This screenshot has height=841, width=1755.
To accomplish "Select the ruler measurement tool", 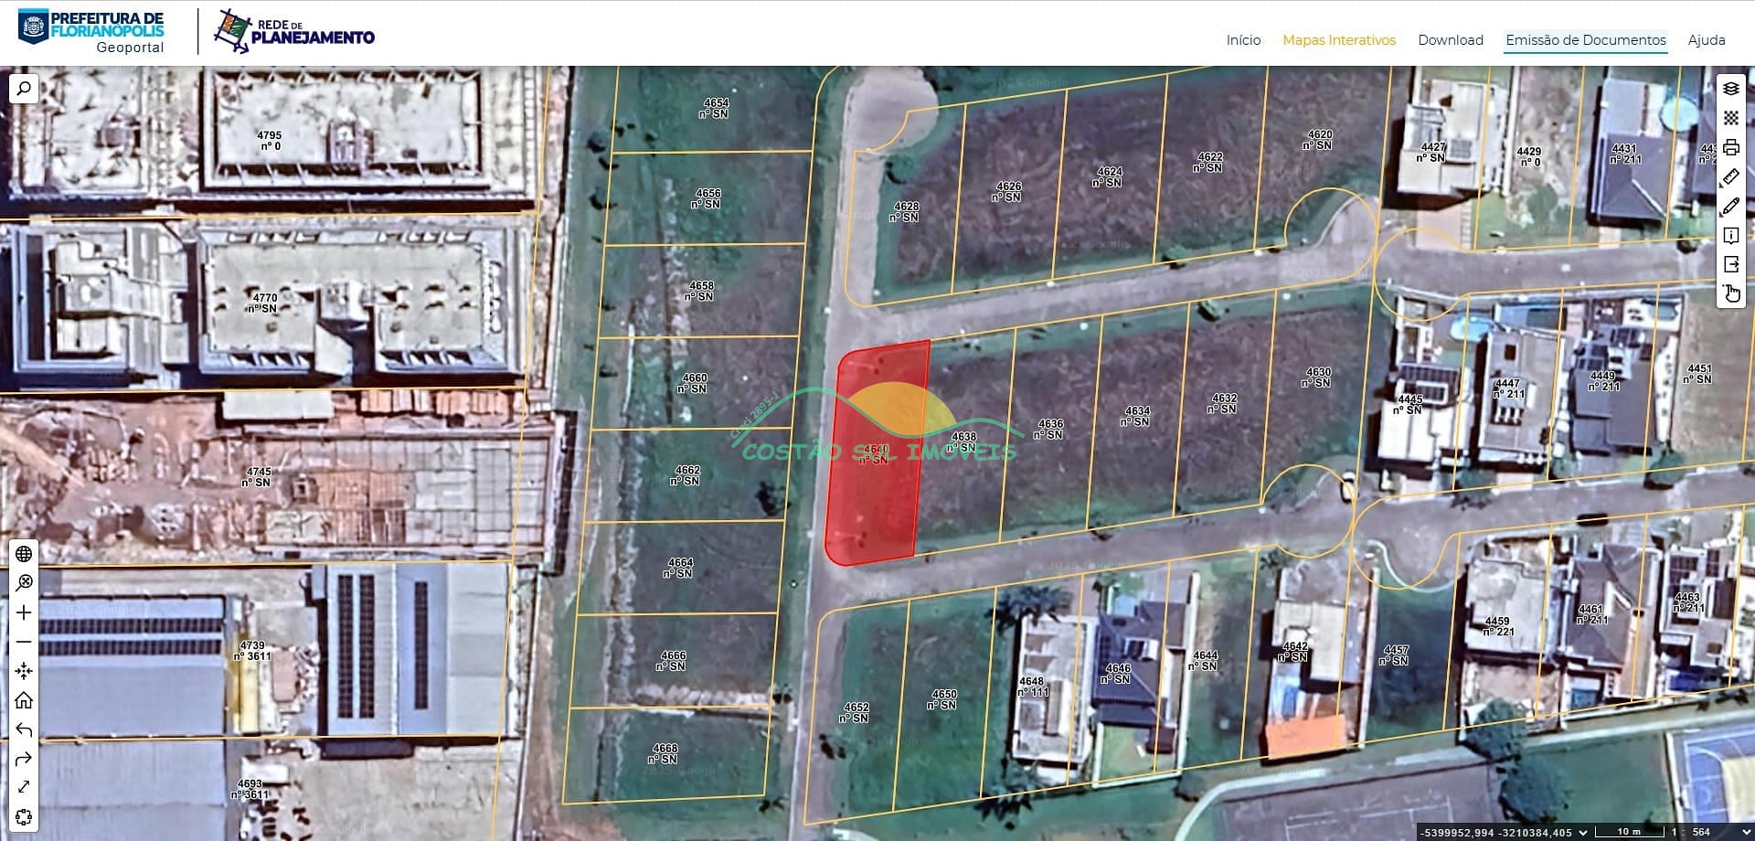I will pos(1731,176).
